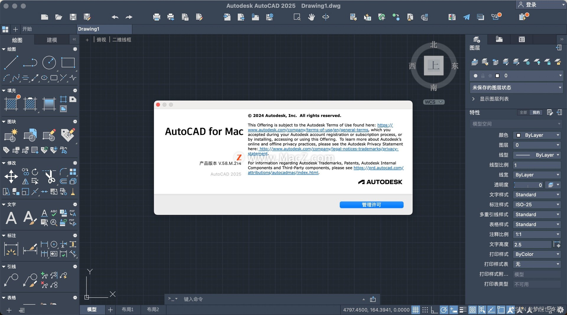This screenshot has height=315, width=567.
Task: Toggle polar tracking in status bar
Action: pos(444,310)
